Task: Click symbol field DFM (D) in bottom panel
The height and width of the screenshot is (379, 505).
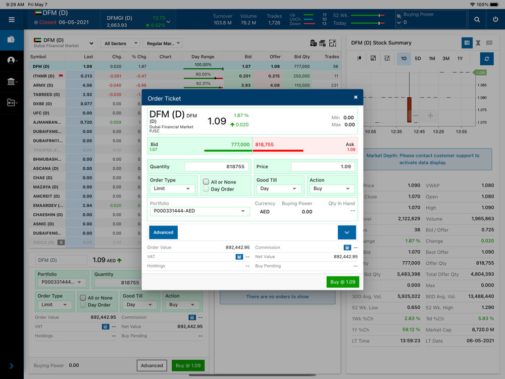Action: pos(61,260)
